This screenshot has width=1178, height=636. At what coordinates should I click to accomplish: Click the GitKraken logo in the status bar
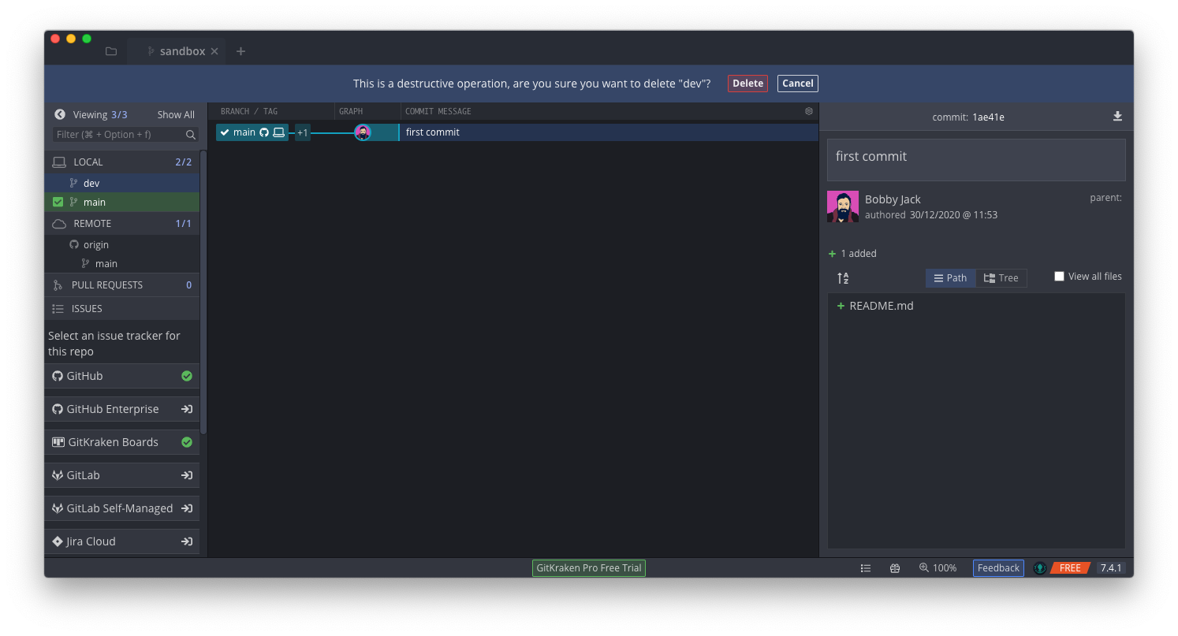tap(1040, 567)
